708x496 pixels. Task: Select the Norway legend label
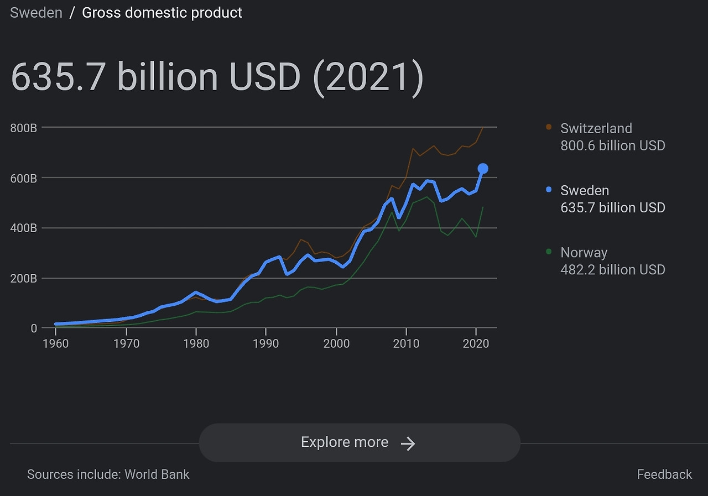(584, 253)
